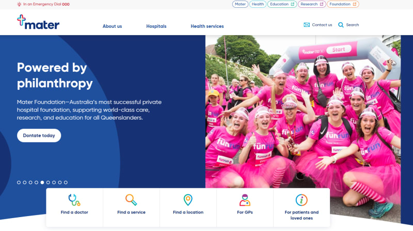413x231 pixels.
Task: Open the Foundation site pill
Action: [343, 4]
